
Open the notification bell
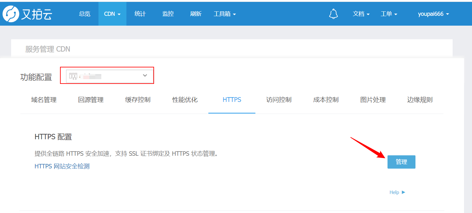coord(334,14)
